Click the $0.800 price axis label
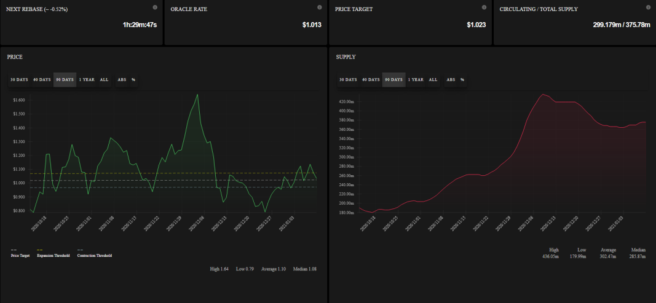 pyautogui.click(x=20, y=211)
